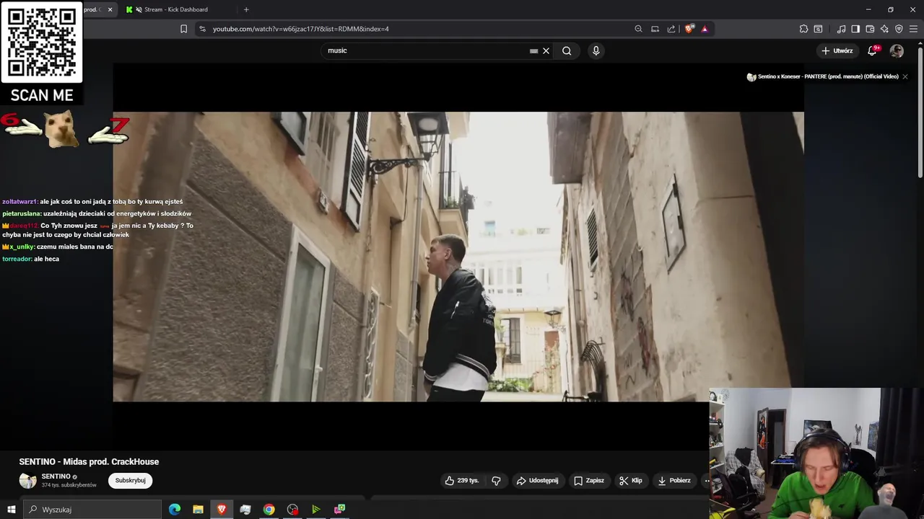Click the media control music note icon
The width and height of the screenshot is (924, 519).
[841, 29]
